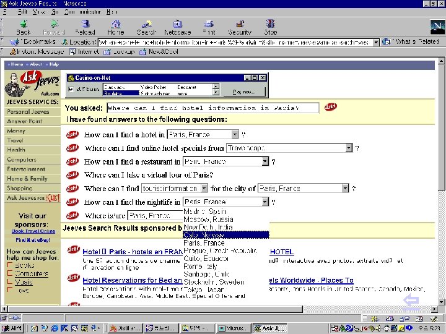Open the Lookup personal toolbar shortcut
Viewport: 446px width, 334px height.
pos(119,52)
